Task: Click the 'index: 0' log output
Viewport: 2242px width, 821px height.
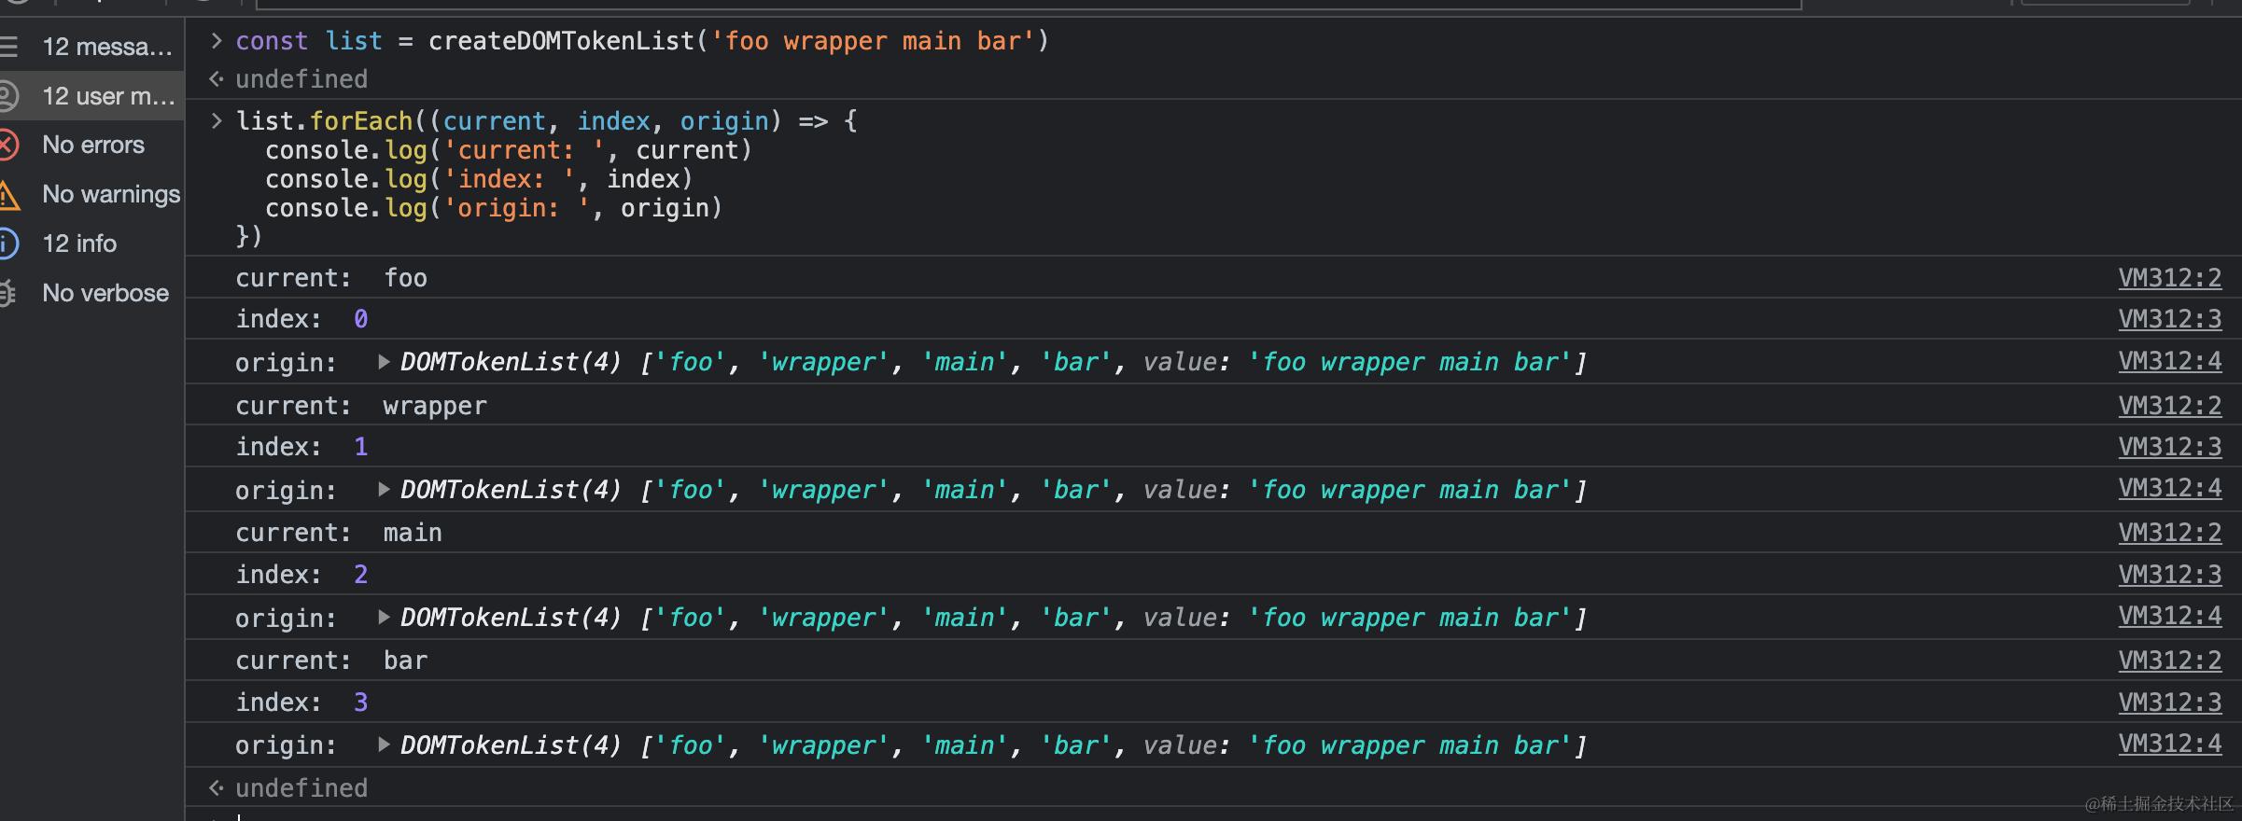Action: coord(301,319)
